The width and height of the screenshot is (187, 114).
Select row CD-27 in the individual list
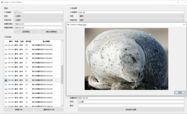point(34,63)
